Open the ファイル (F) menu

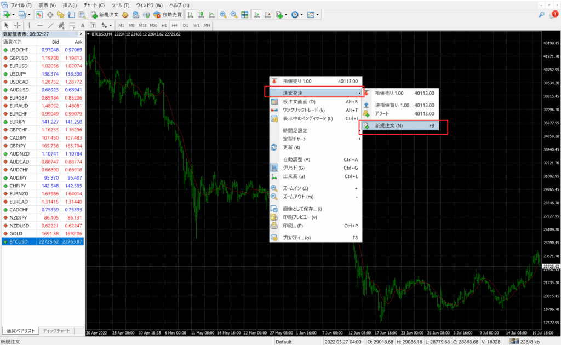21,5
